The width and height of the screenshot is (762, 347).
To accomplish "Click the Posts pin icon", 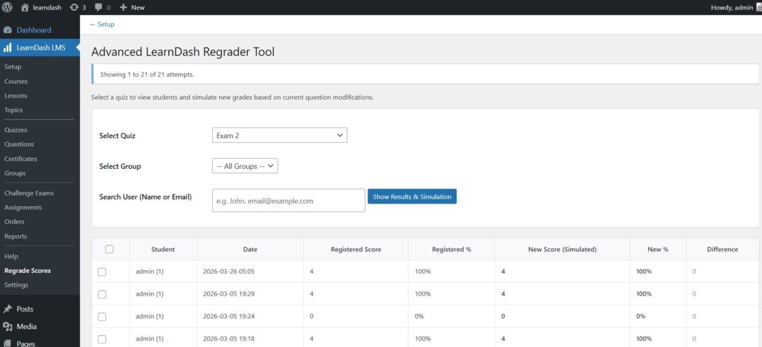I will click(x=8, y=309).
